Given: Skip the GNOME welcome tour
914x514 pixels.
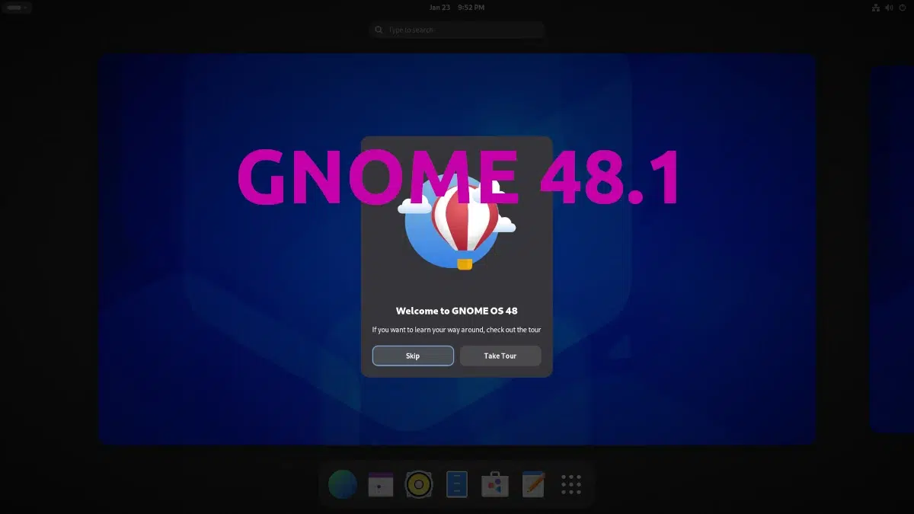Looking at the screenshot, I should (413, 356).
